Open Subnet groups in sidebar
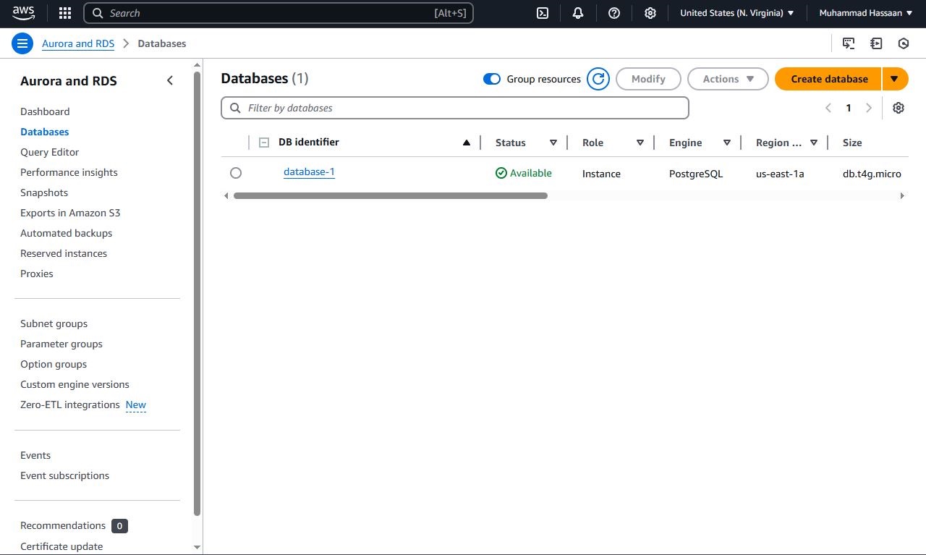The image size is (926, 555). coord(54,323)
